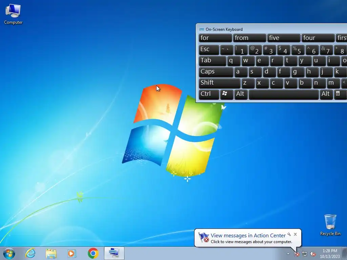The width and height of the screenshot is (347, 260).
Task: Open the clock showing 1:28 PM
Action: pyautogui.click(x=330, y=254)
